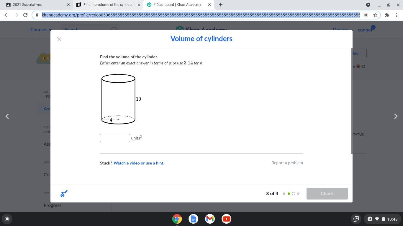
Task: Click Find the volume of the cylinder text
Action: tap(129, 57)
